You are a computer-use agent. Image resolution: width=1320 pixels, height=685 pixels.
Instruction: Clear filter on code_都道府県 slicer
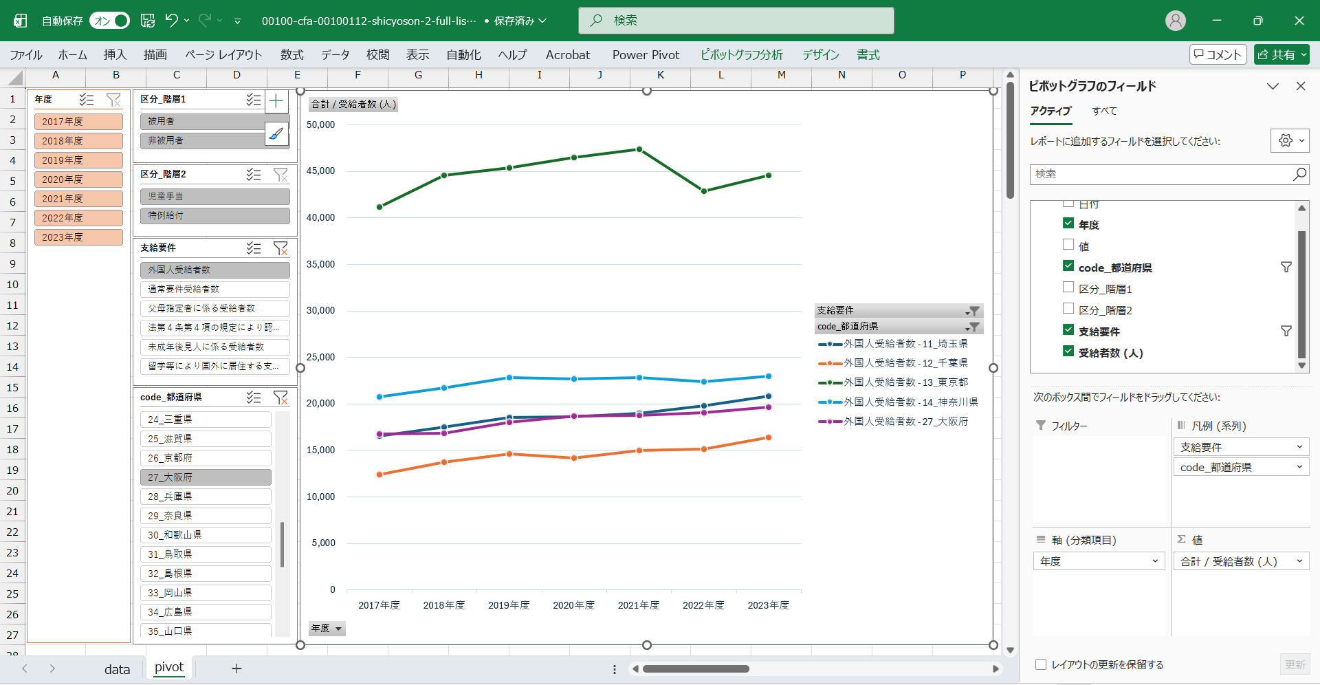[280, 398]
